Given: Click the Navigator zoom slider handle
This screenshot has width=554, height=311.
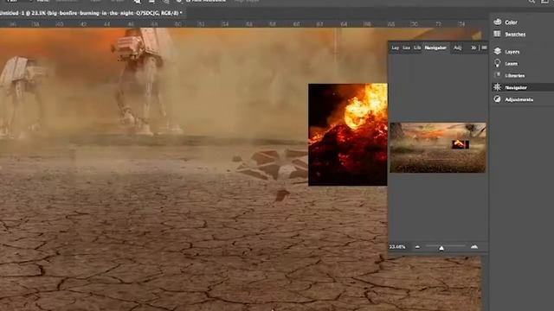Looking at the screenshot, I should (x=441, y=248).
